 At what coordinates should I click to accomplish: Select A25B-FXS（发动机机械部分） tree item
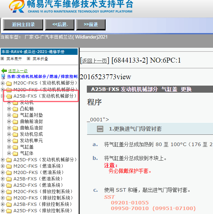[x=45, y=96]
